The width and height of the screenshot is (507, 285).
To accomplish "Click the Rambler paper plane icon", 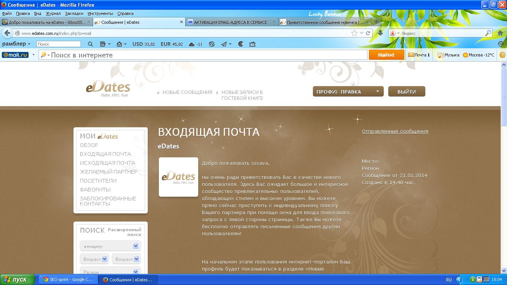I will (x=224, y=44).
